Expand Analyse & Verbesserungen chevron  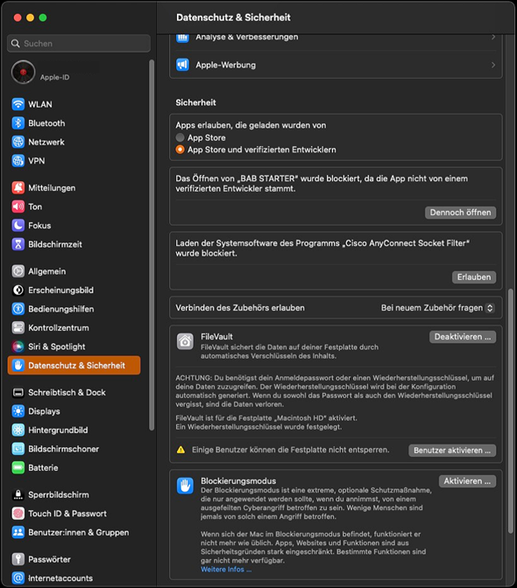(493, 37)
